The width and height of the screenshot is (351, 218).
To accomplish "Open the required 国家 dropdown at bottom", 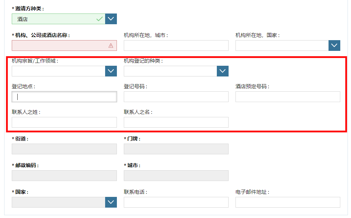I will pyautogui.click(x=111, y=202).
